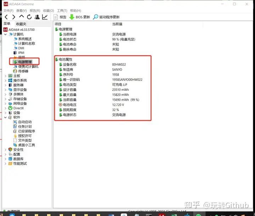
Task: Select the 当前电源 row
Action: 92,34
